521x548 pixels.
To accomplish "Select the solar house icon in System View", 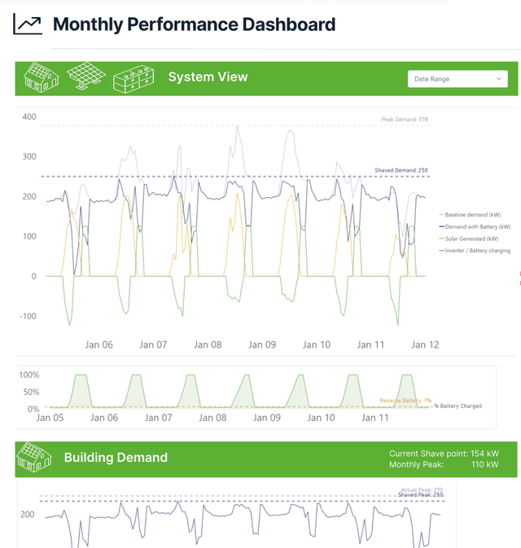I will (x=41, y=77).
